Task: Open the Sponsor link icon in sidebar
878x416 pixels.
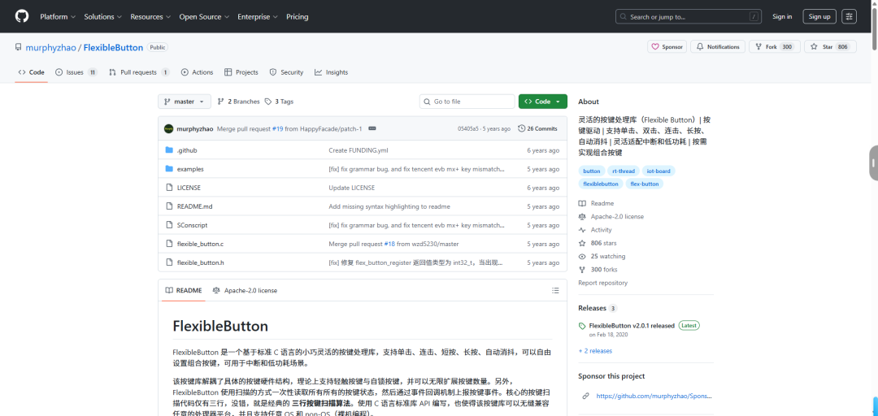Action: [x=585, y=396]
